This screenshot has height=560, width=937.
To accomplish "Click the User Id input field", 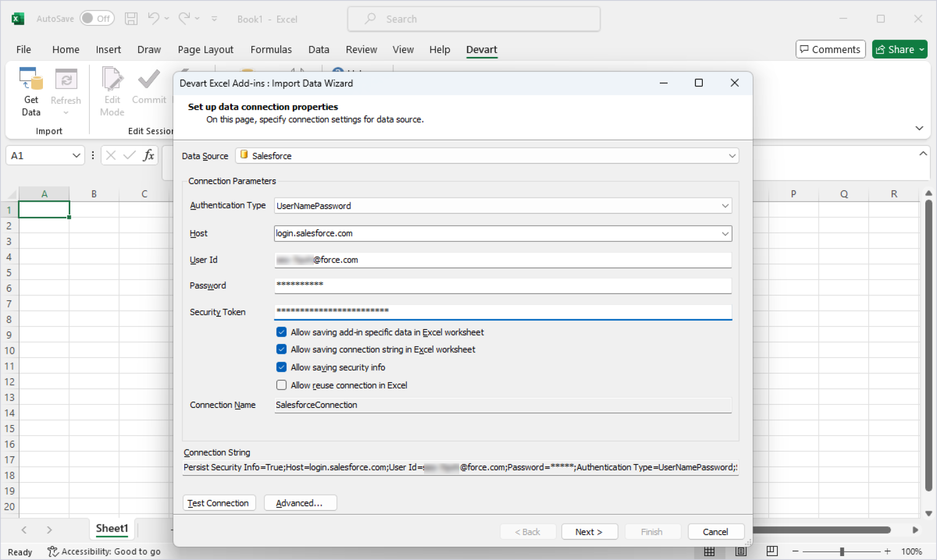I will [x=503, y=260].
